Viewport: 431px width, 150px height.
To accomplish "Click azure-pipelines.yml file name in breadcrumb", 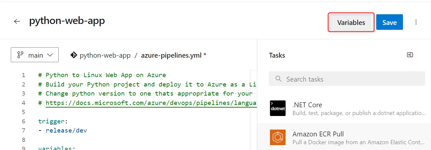I will [x=171, y=55].
